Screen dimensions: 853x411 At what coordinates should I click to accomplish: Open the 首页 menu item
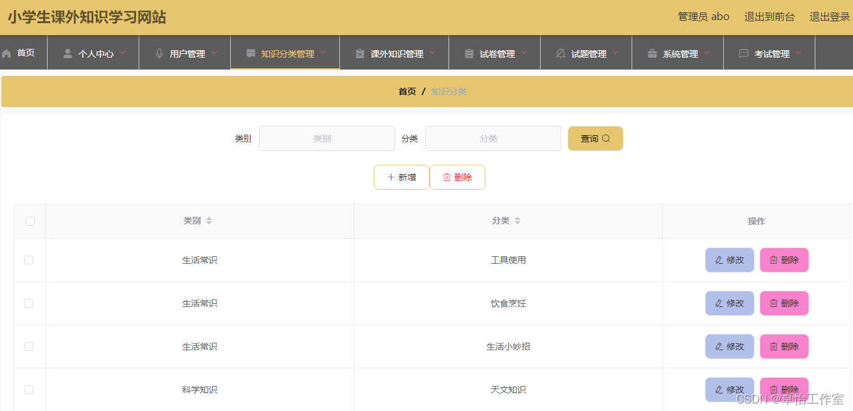coord(24,53)
